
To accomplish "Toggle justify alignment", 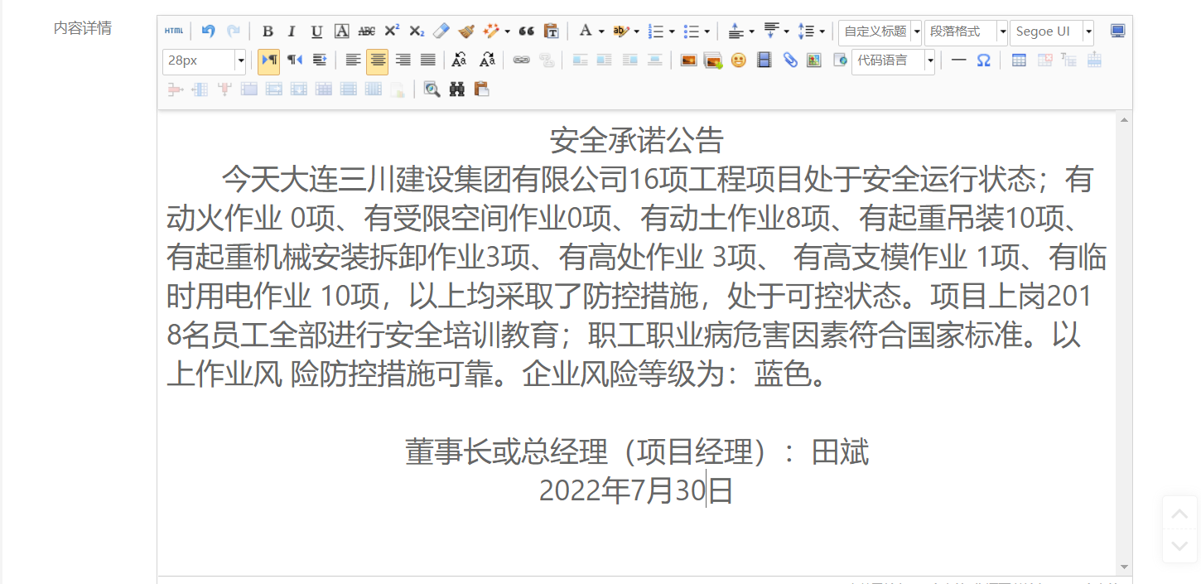I will tap(428, 60).
